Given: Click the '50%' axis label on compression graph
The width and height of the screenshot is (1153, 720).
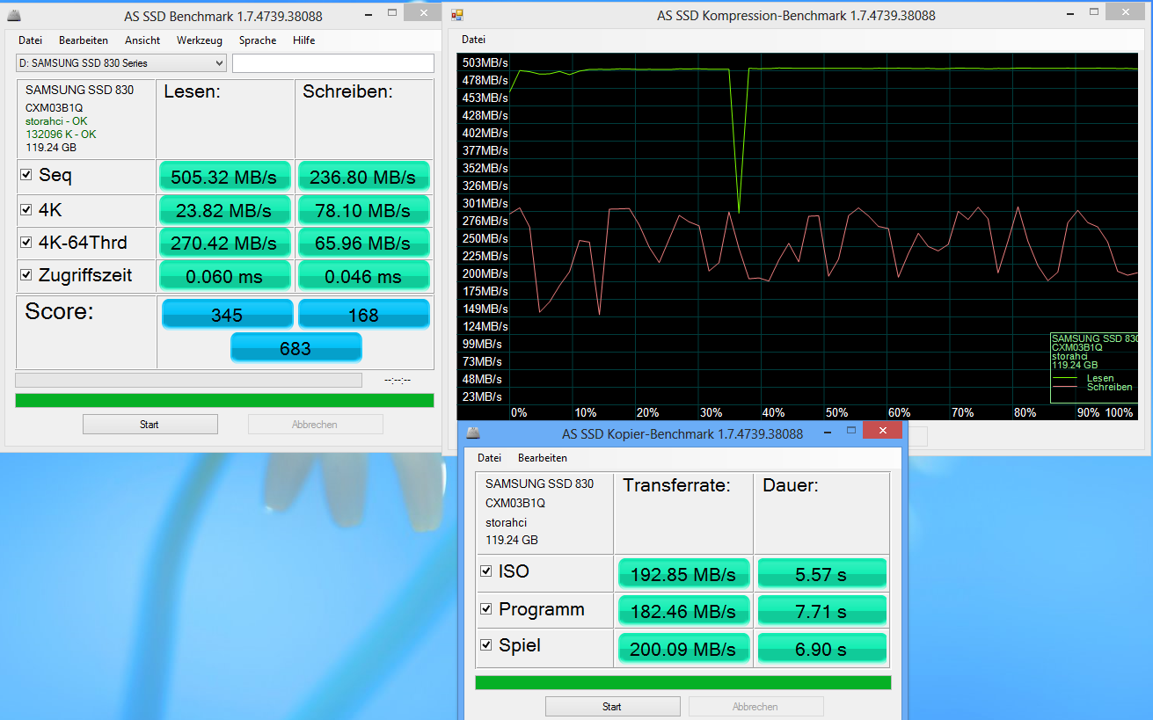Looking at the screenshot, I should pos(836,412).
